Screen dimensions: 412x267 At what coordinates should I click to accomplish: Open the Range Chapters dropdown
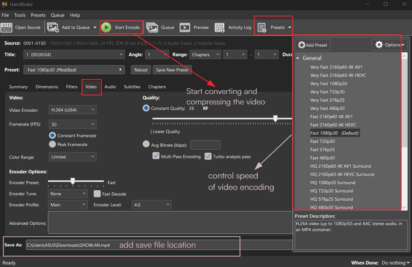(x=205, y=55)
